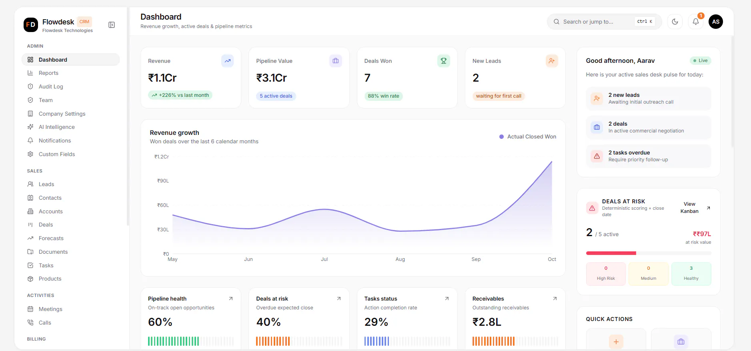Click Deals Won trophy icon
The width and height of the screenshot is (751, 351).
coord(444,61)
